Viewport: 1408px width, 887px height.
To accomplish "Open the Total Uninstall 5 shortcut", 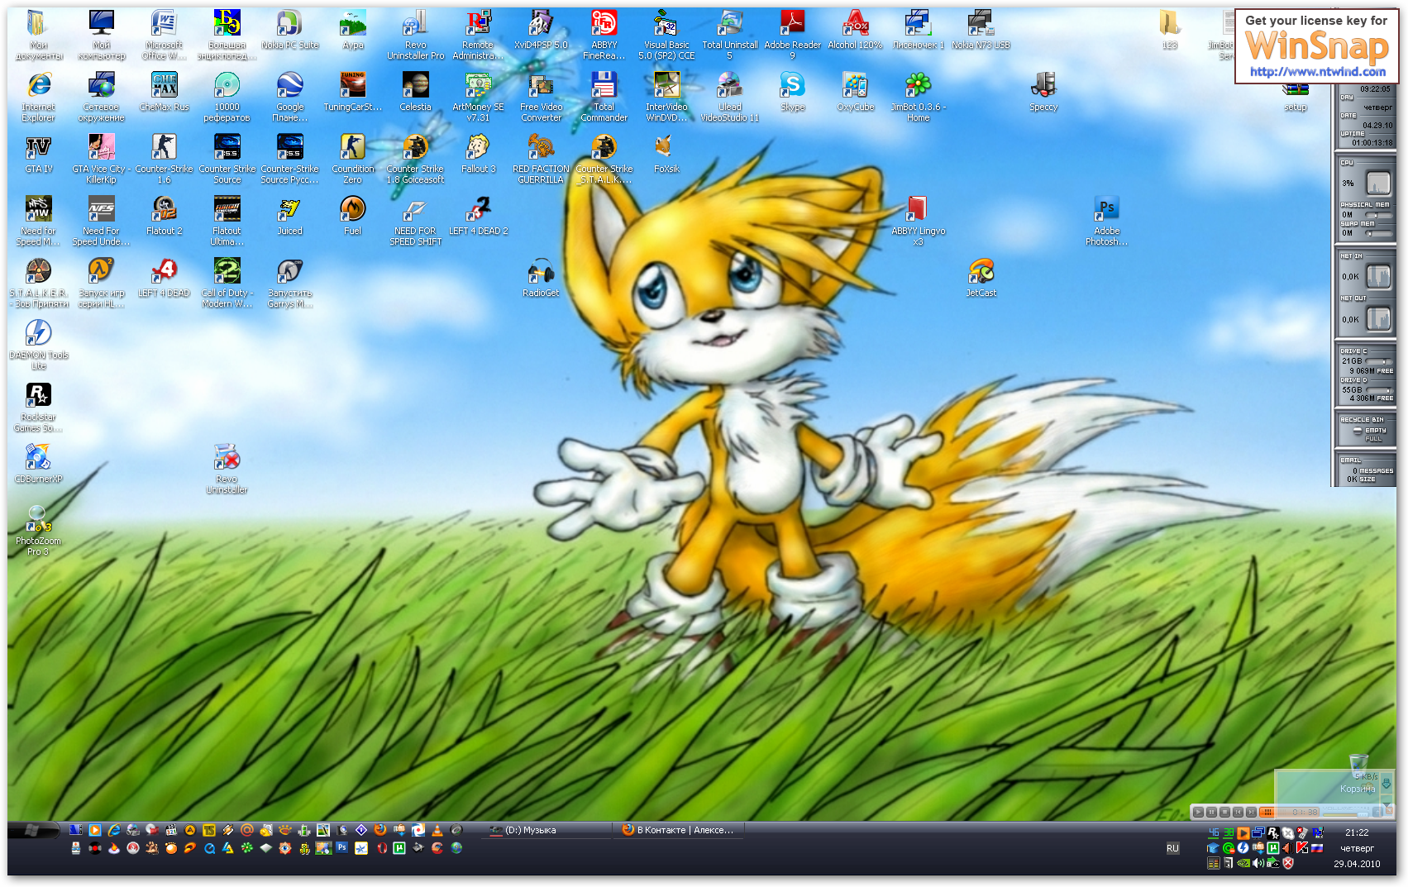I will click(x=730, y=35).
